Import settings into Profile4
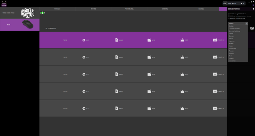The height and width of the screenshot is (136, 255). point(149,91)
